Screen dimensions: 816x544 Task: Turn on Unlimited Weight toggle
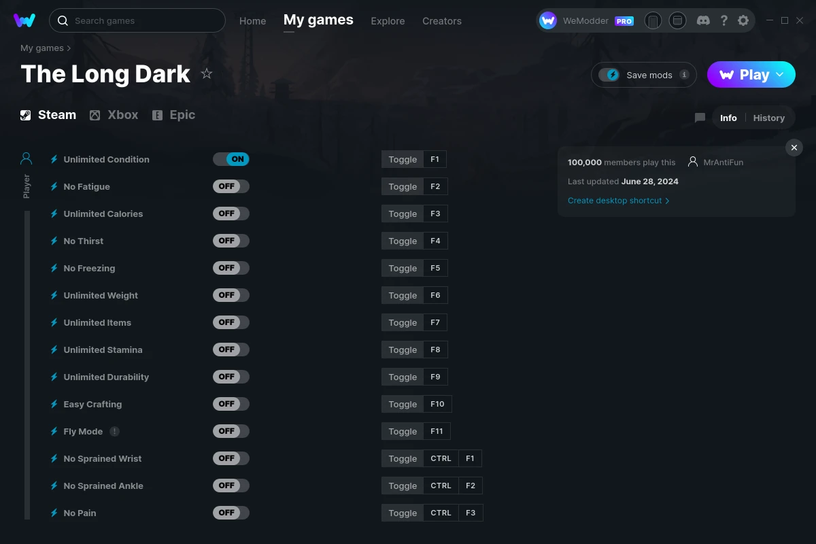pos(231,295)
